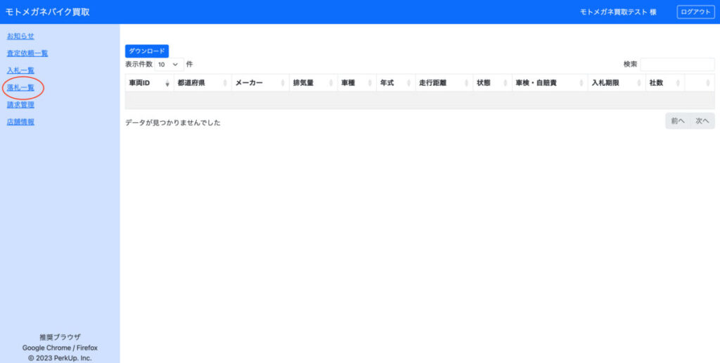Navigate to 請求管理 page

click(x=20, y=105)
